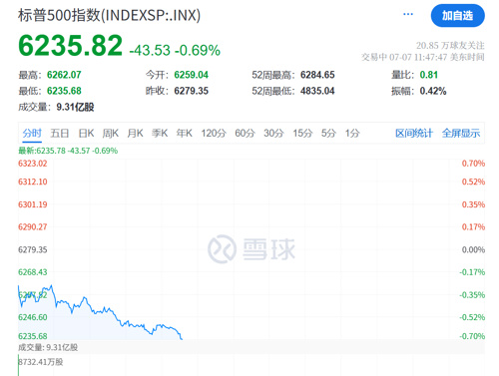Image resolution: width=499 pixels, height=376 pixels.
Task: Select the 年K yearly chart tab
Action: 185,134
